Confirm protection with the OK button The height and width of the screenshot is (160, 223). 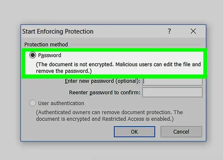(x=134, y=132)
